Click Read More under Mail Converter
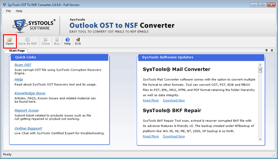 point(151,101)
